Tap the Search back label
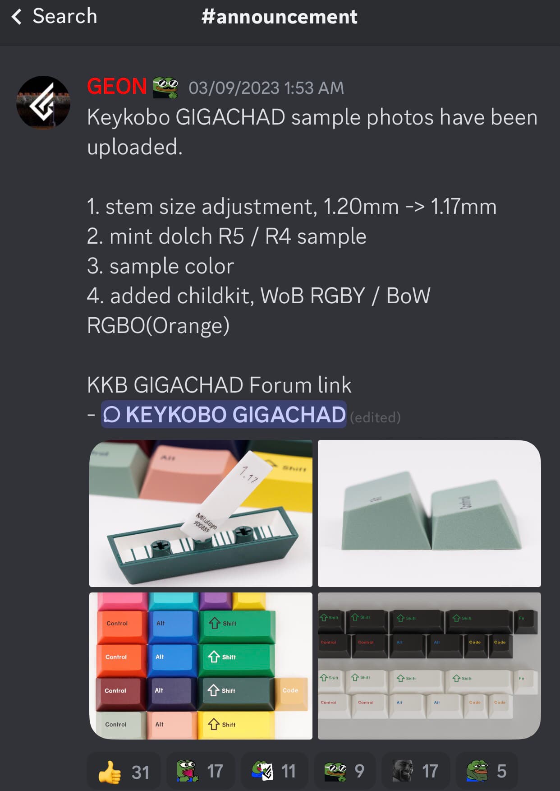The image size is (560, 791). coord(65,16)
